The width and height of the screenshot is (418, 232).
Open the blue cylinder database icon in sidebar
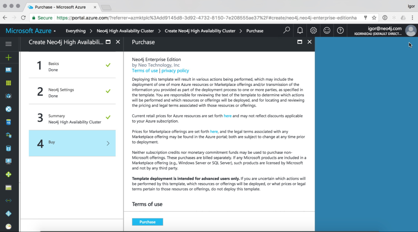(9, 148)
